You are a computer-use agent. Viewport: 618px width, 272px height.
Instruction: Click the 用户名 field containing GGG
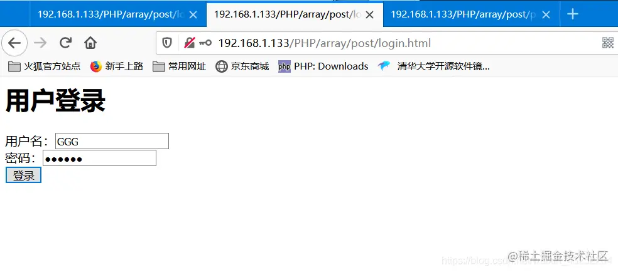click(112, 141)
